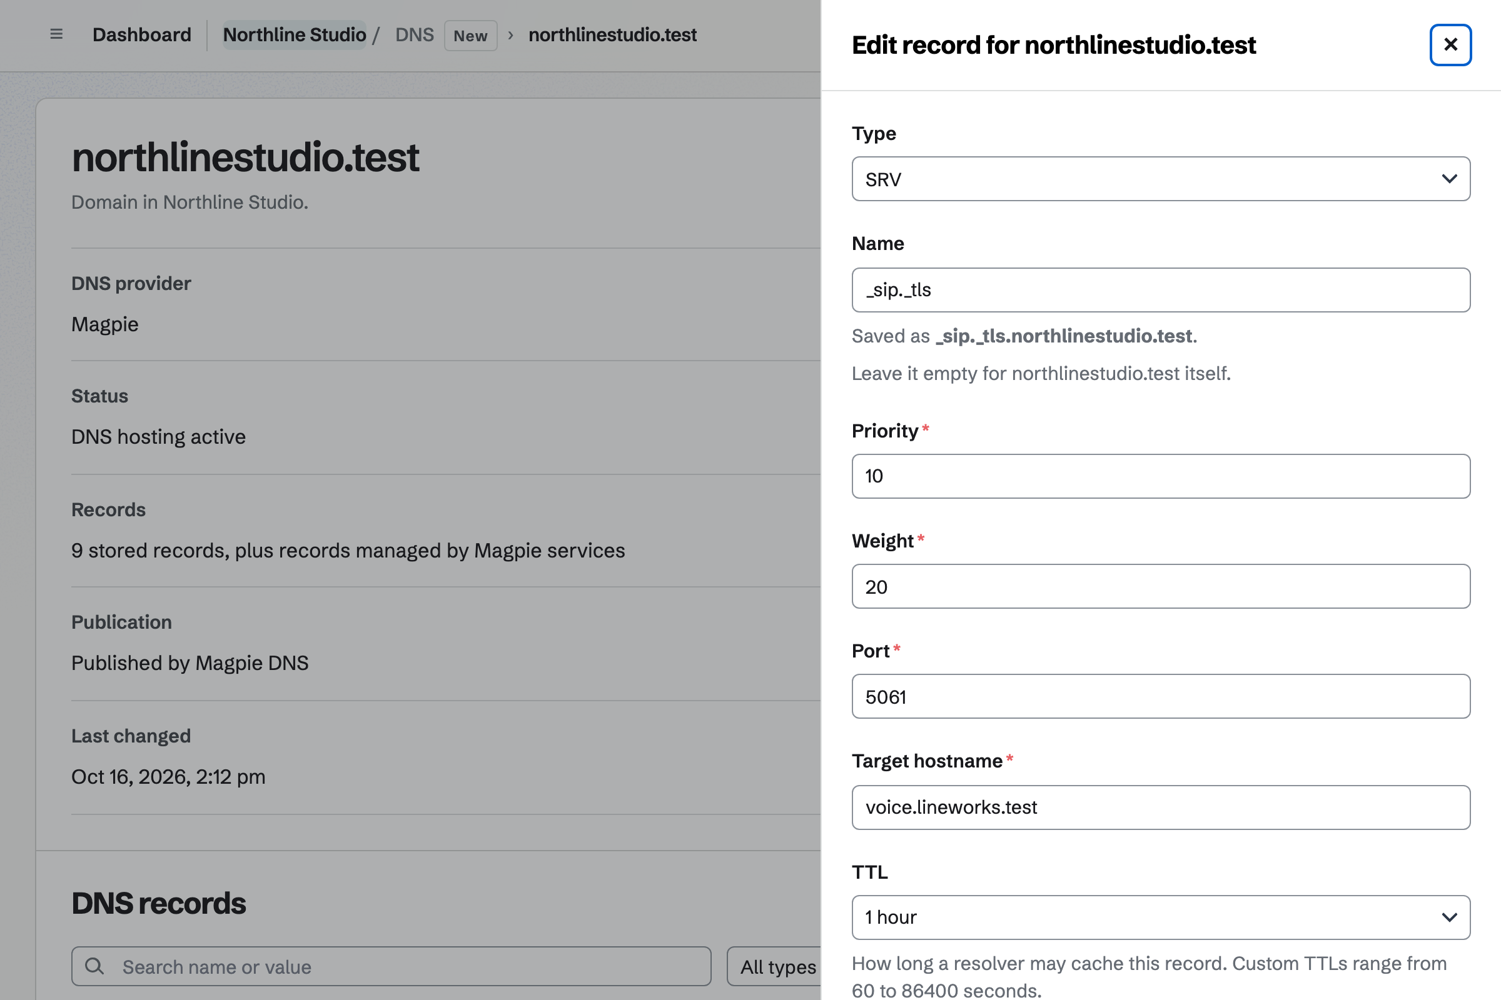The height and width of the screenshot is (1000, 1501).
Task: Focus the Search name or value box
Action: point(392,967)
